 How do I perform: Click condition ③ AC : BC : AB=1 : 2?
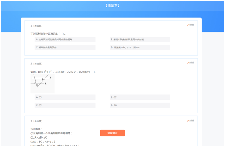(x=43, y=142)
